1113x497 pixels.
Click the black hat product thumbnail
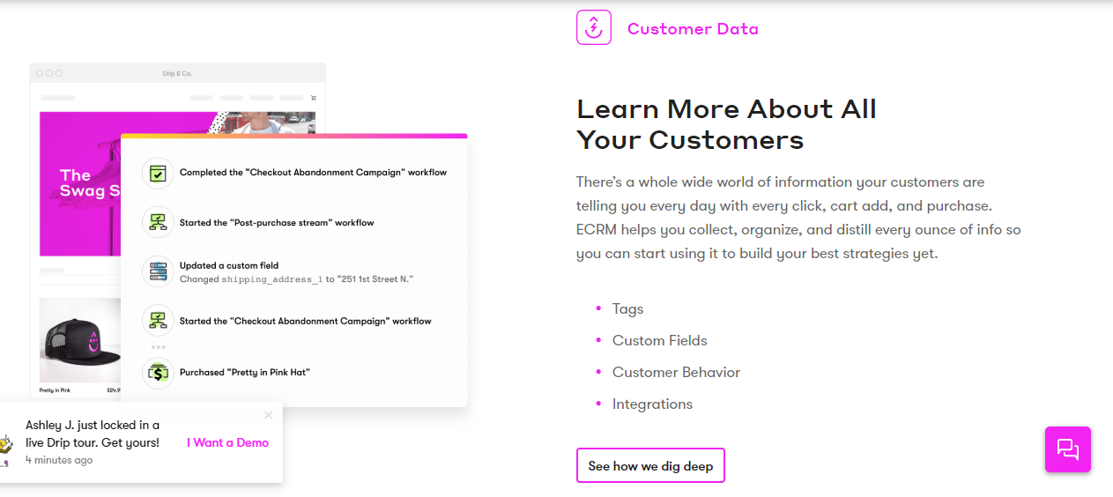pos(80,339)
